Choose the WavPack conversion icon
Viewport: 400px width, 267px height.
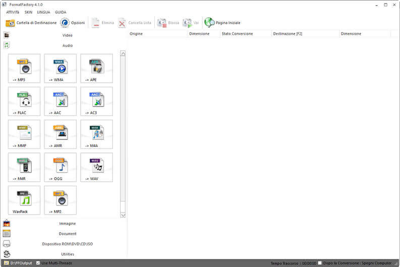click(24, 200)
